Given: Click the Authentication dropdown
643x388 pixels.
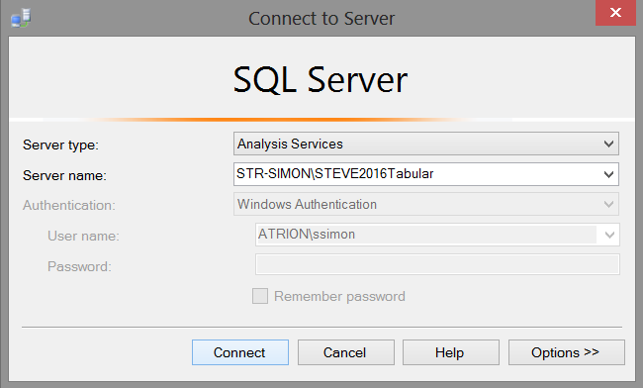Looking at the screenshot, I should (x=426, y=204).
